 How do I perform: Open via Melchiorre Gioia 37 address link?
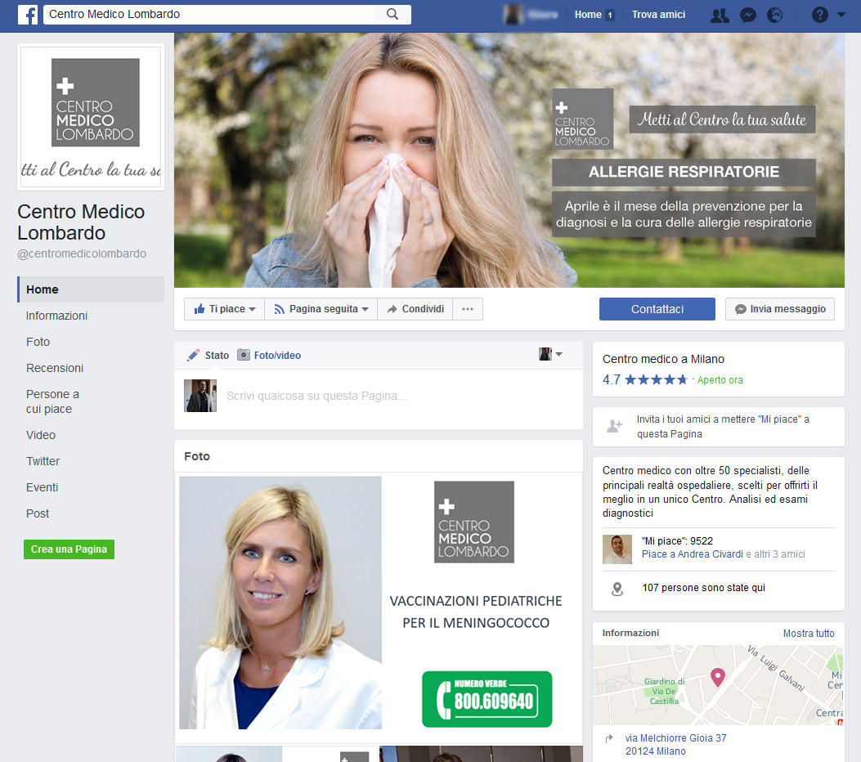point(675,745)
